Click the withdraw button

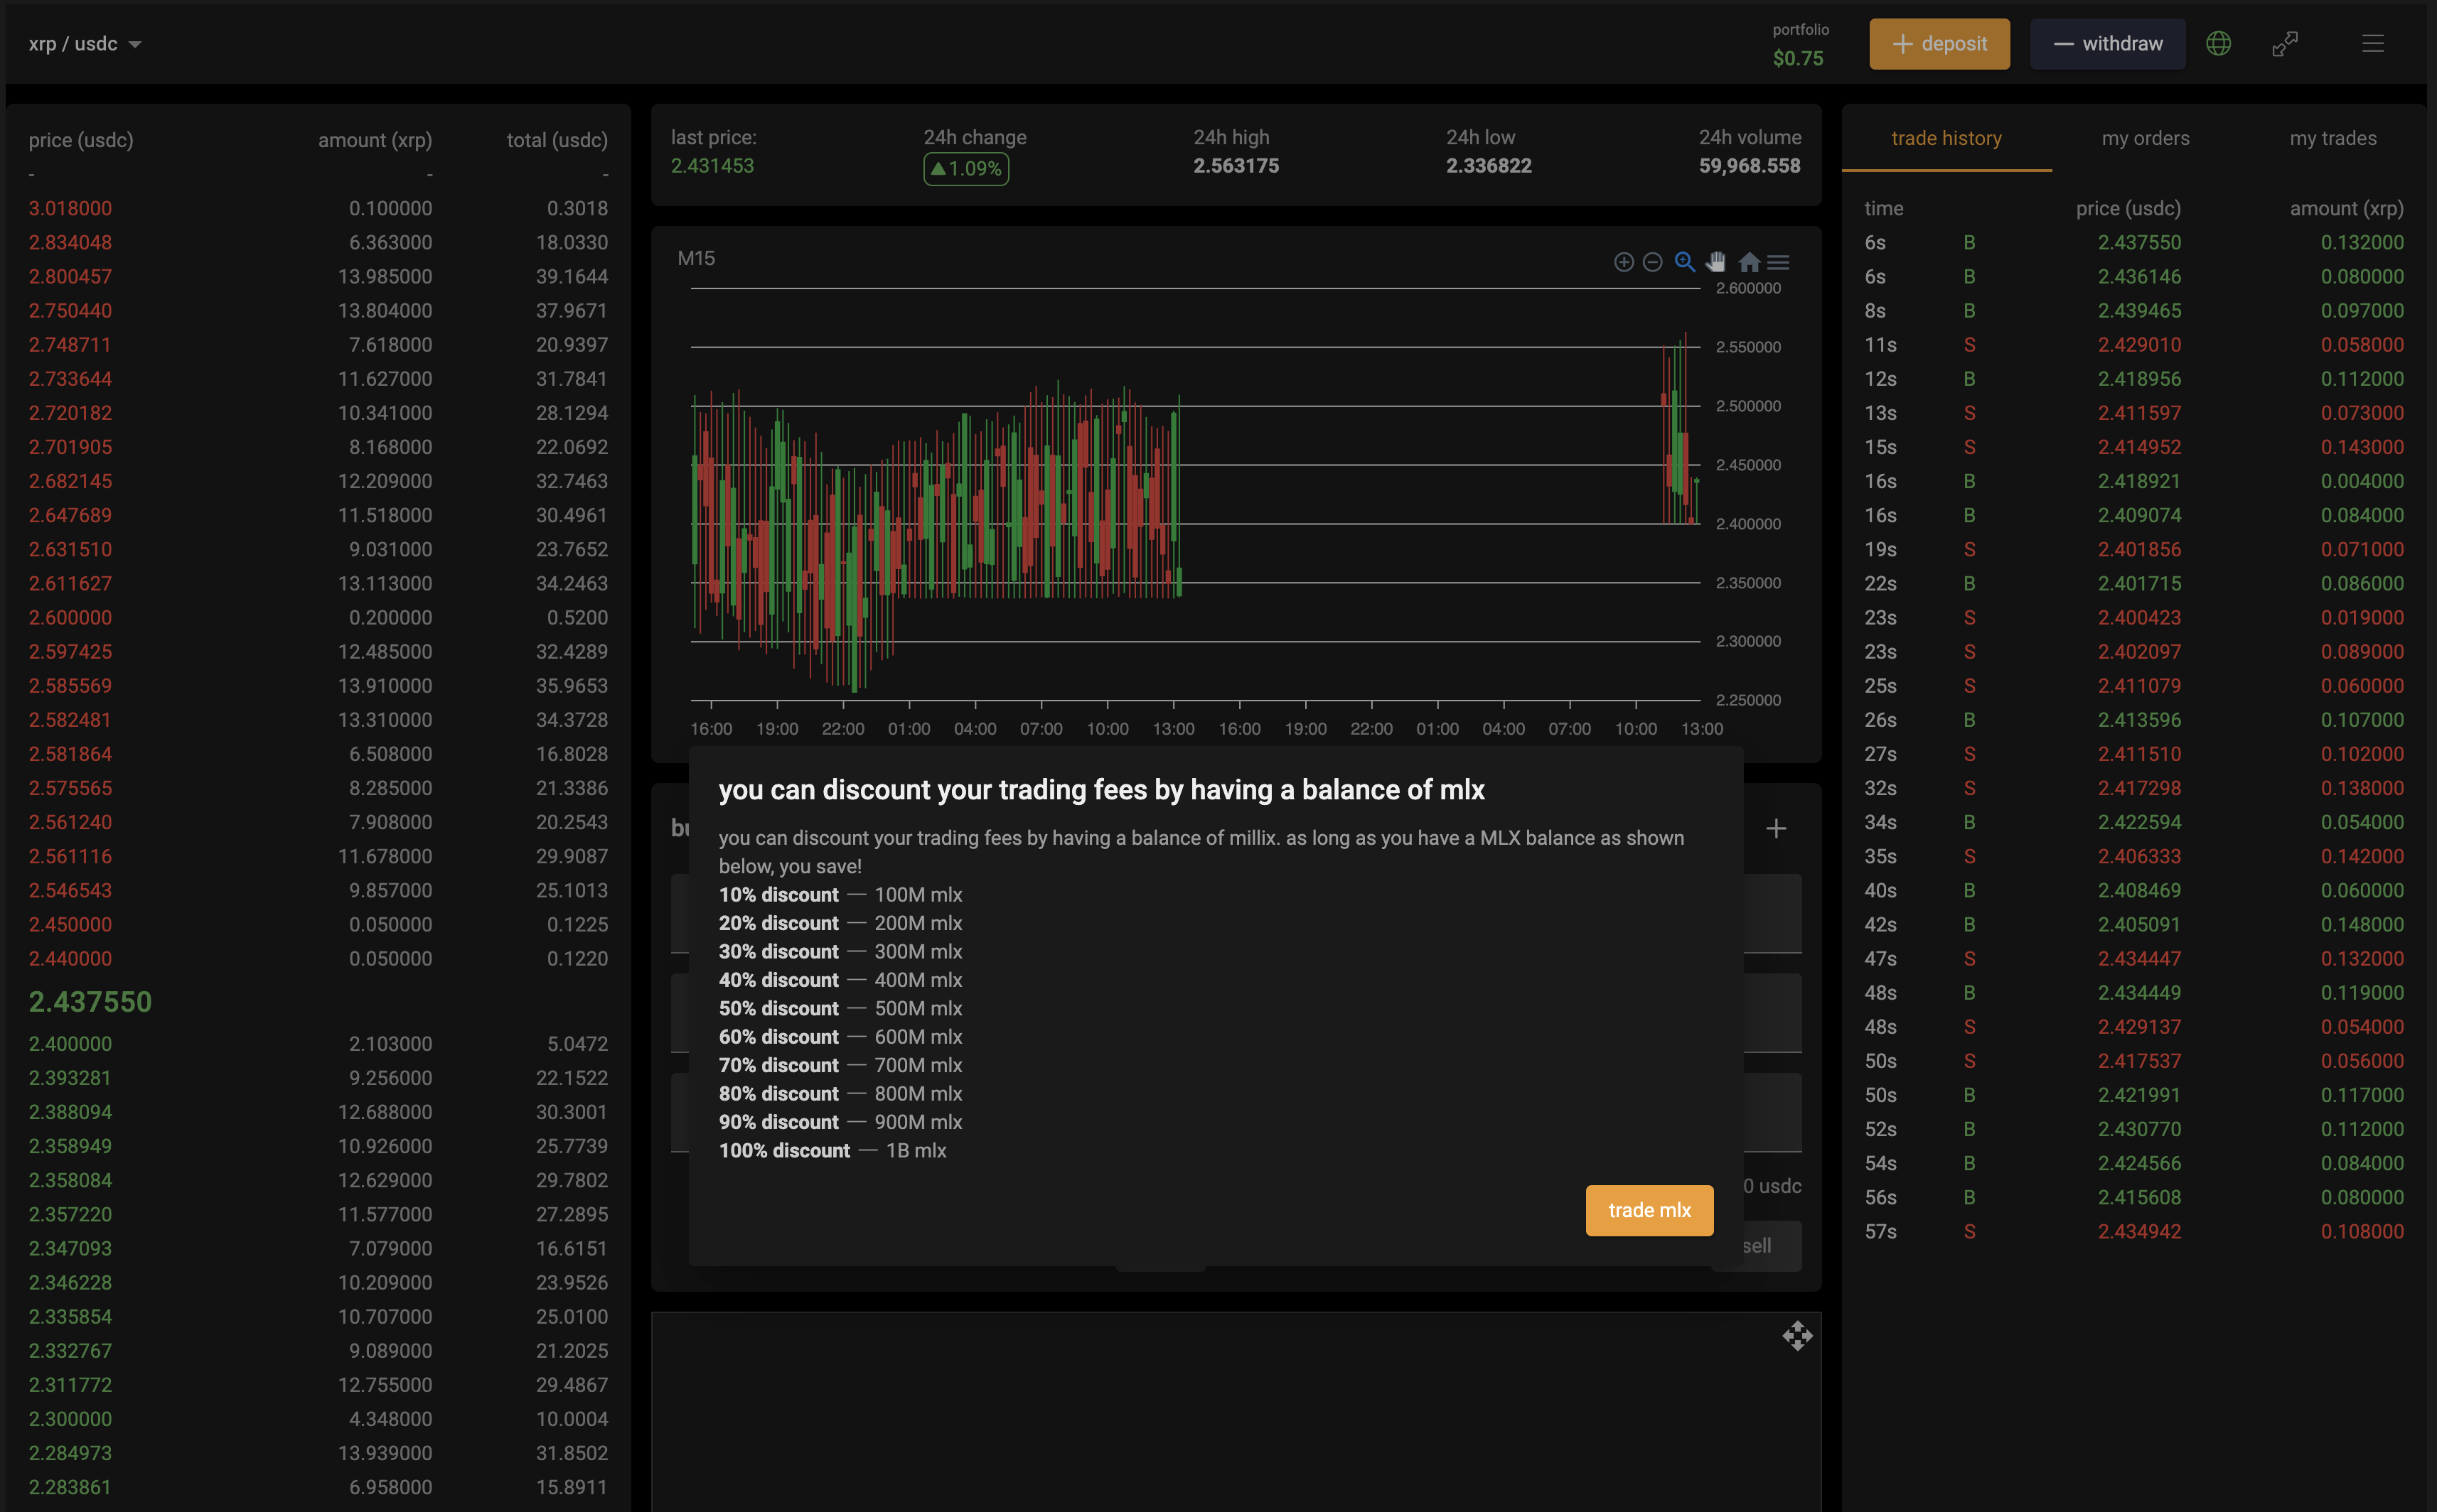point(2107,44)
